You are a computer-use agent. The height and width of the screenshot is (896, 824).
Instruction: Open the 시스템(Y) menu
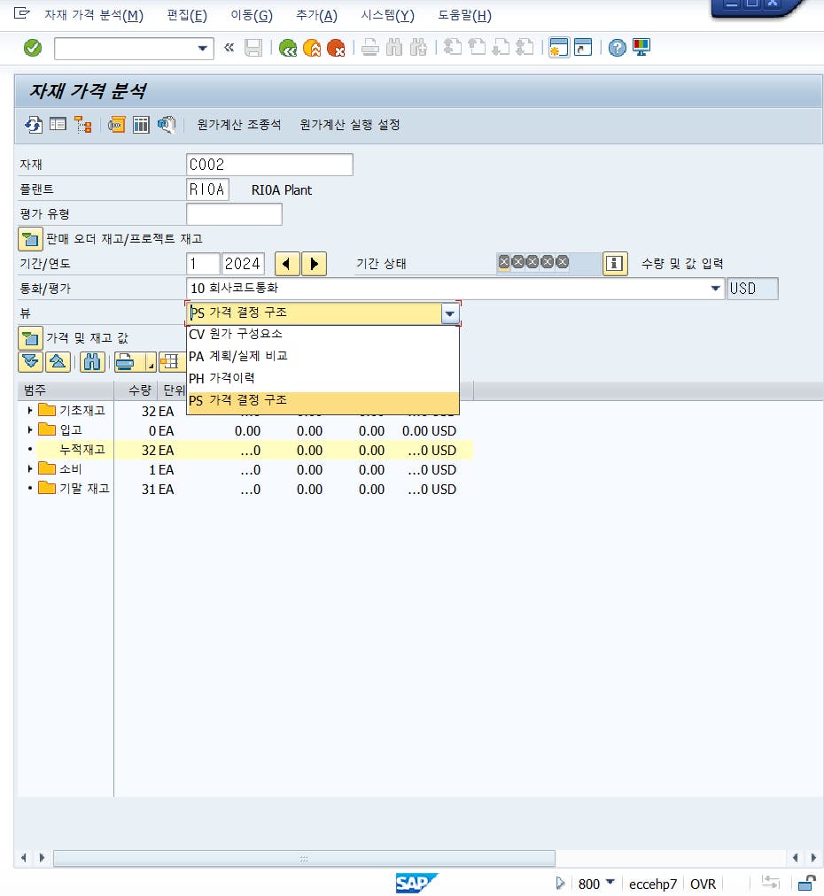point(388,15)
